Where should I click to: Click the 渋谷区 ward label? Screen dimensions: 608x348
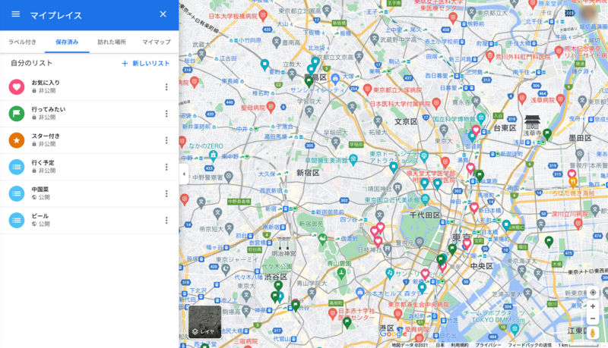[276, 277]
